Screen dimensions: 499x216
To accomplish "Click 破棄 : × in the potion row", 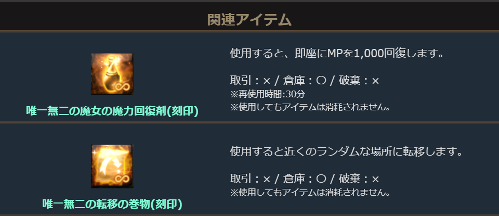I will (x=359, y=81).
